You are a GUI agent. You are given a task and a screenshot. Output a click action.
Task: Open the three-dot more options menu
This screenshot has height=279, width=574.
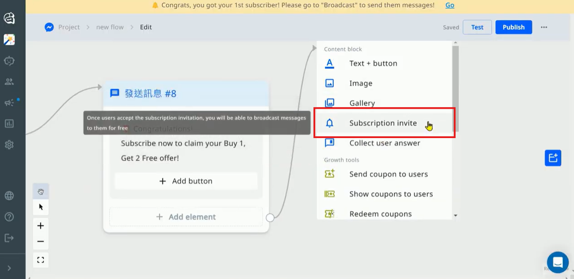click(x=544, y=27)
